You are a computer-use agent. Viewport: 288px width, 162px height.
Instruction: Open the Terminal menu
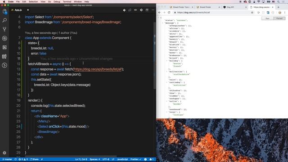pyautogui.click(x=67, y=2)
